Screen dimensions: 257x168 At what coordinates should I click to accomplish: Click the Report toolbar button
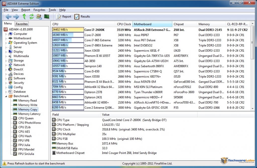click(63, 16)
